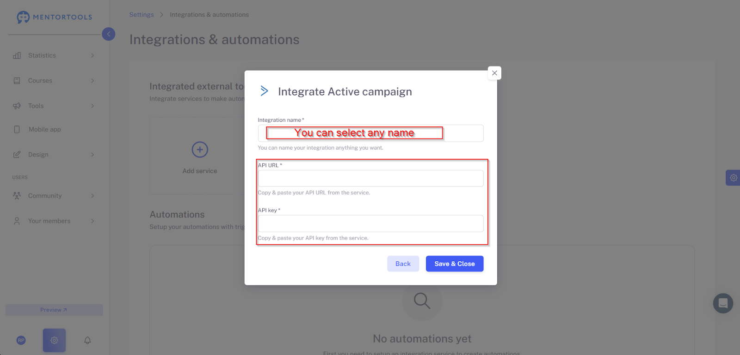Click Save & Close button
This screenshot has width=740, height=355.
point(455,264)
